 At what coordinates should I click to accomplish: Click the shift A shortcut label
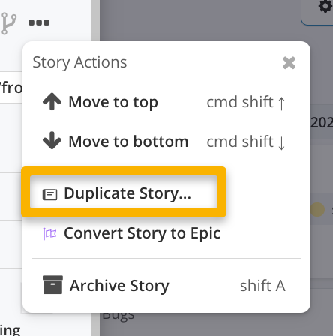point(262,286)
